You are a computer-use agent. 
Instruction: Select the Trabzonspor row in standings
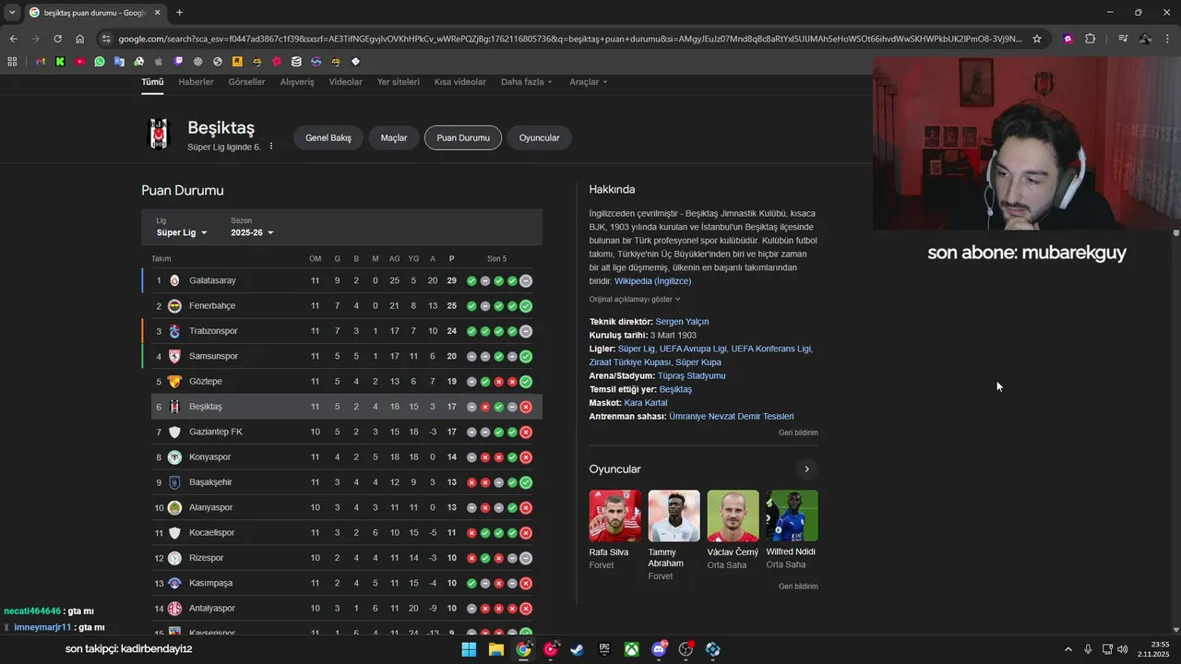342,331
